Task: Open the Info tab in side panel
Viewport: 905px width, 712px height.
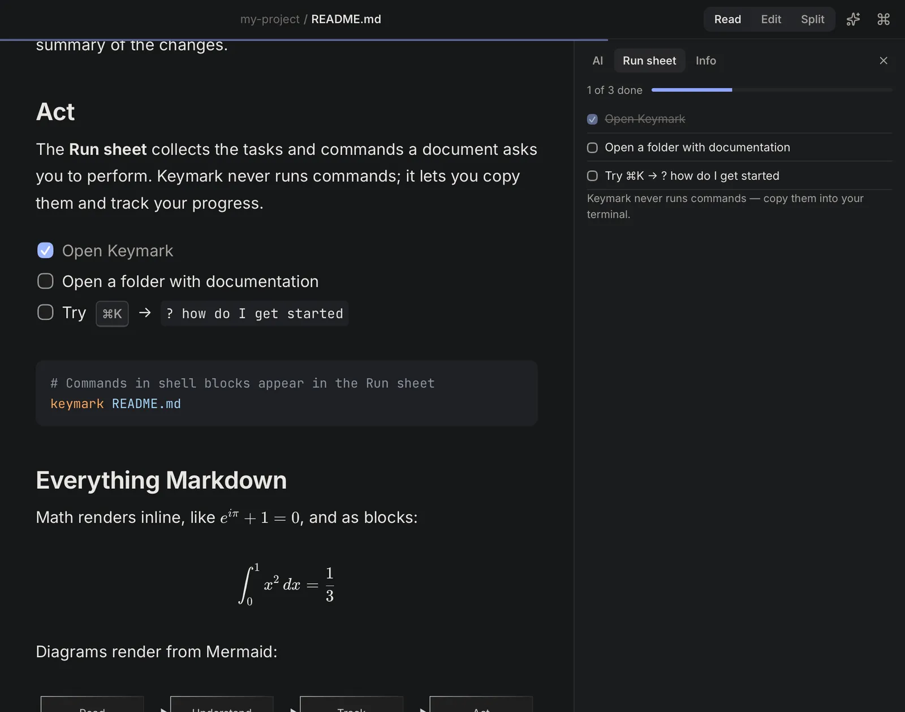Action: pos(705,60)
